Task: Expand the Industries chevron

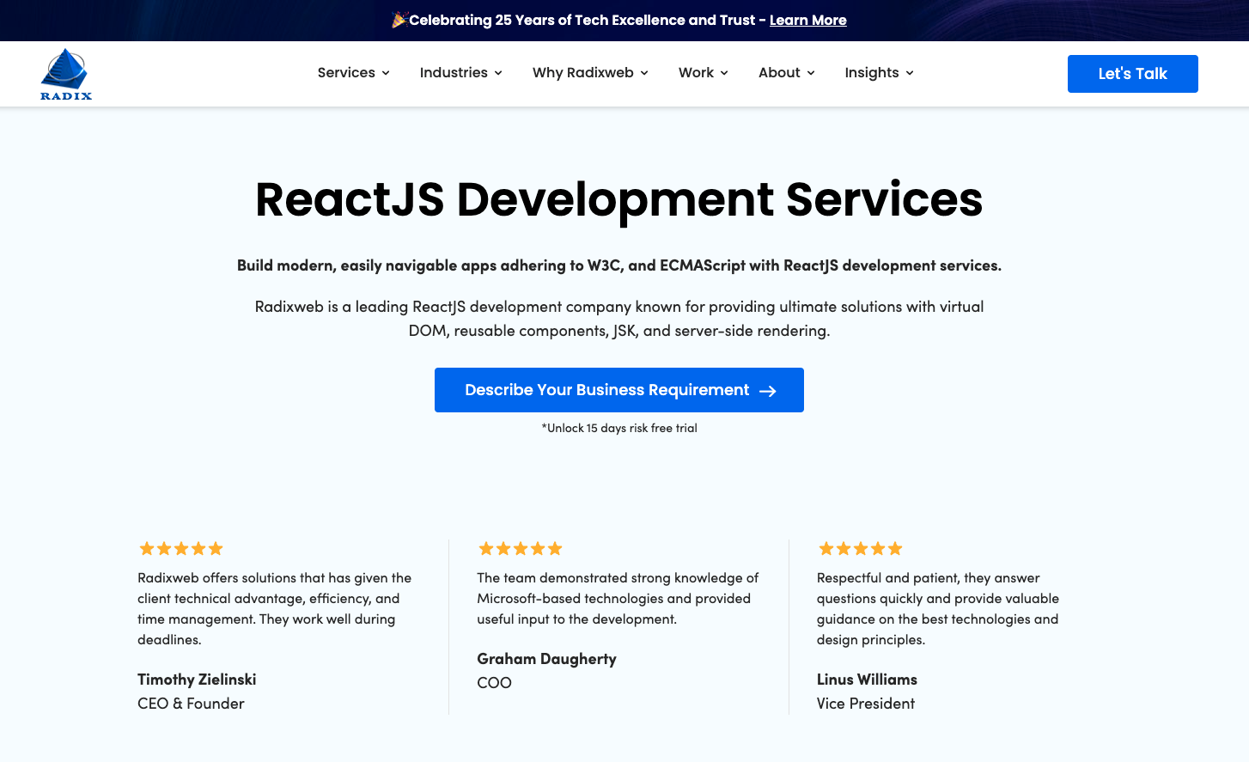Action: pyautogui.click(x=498, y=73)
